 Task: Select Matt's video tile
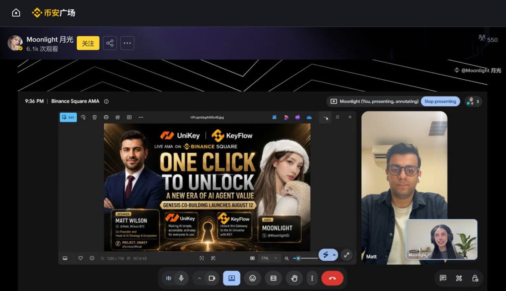coord(404,188)
